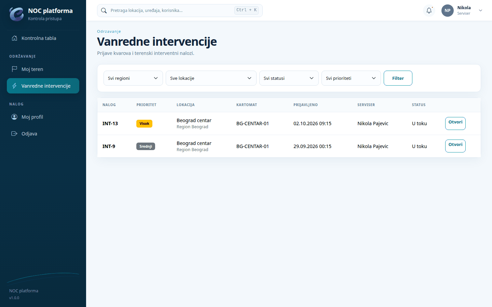Screen dimensions: 492x307
Task: Open Moj teren in sidebar
Action: [x=43, y=69]
